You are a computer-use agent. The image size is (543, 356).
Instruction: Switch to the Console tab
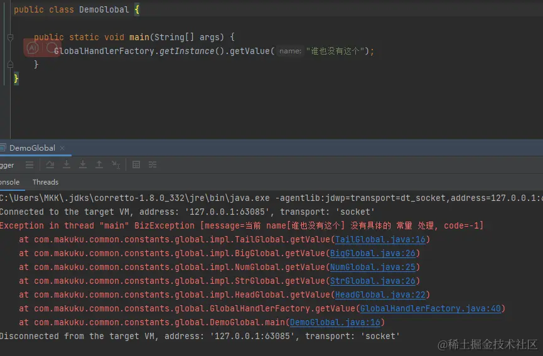tap(9, 182)
